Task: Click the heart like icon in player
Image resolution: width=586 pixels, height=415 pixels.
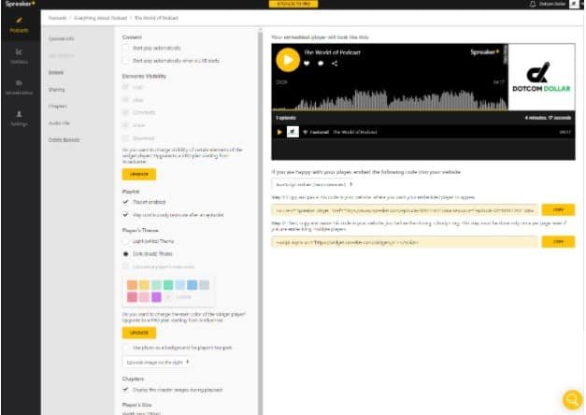Action: click(308, 64)
